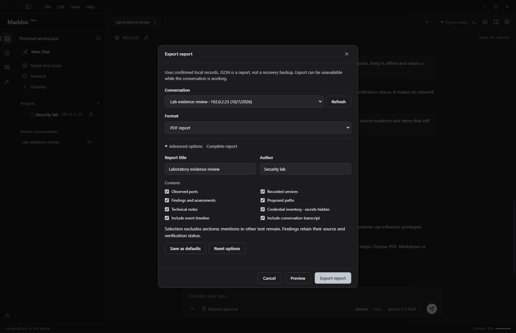Toggle the sidebar panel icon in title bar
The width and height of the screenshot is (516, 333).
[28, 7]
